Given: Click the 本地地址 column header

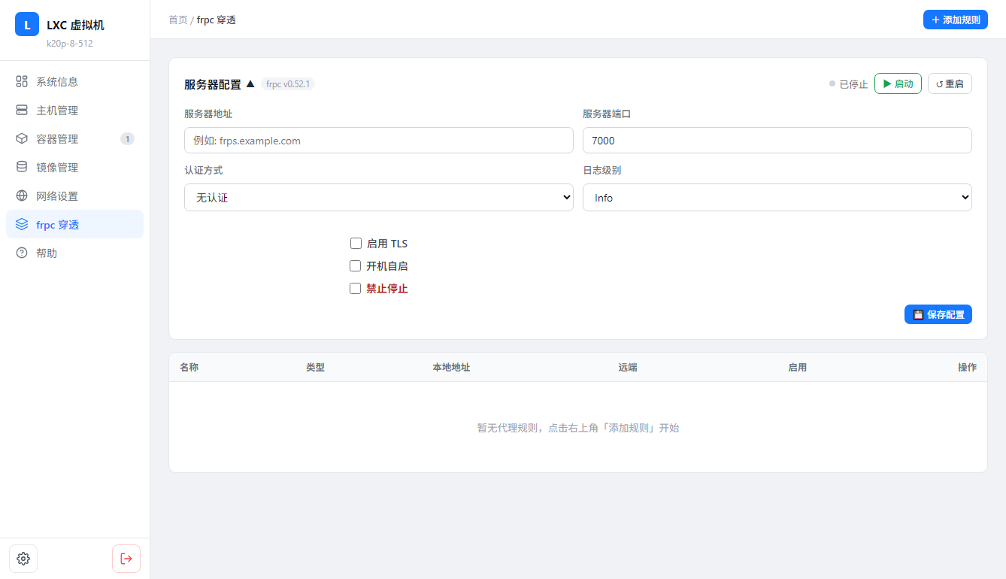Looking at the screenshot, I should click(451, 367).
